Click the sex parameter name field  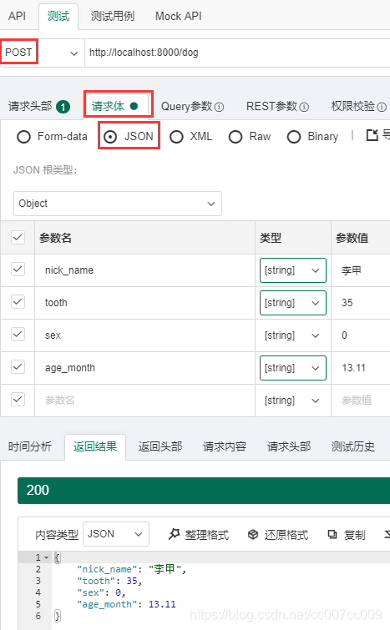144,335
